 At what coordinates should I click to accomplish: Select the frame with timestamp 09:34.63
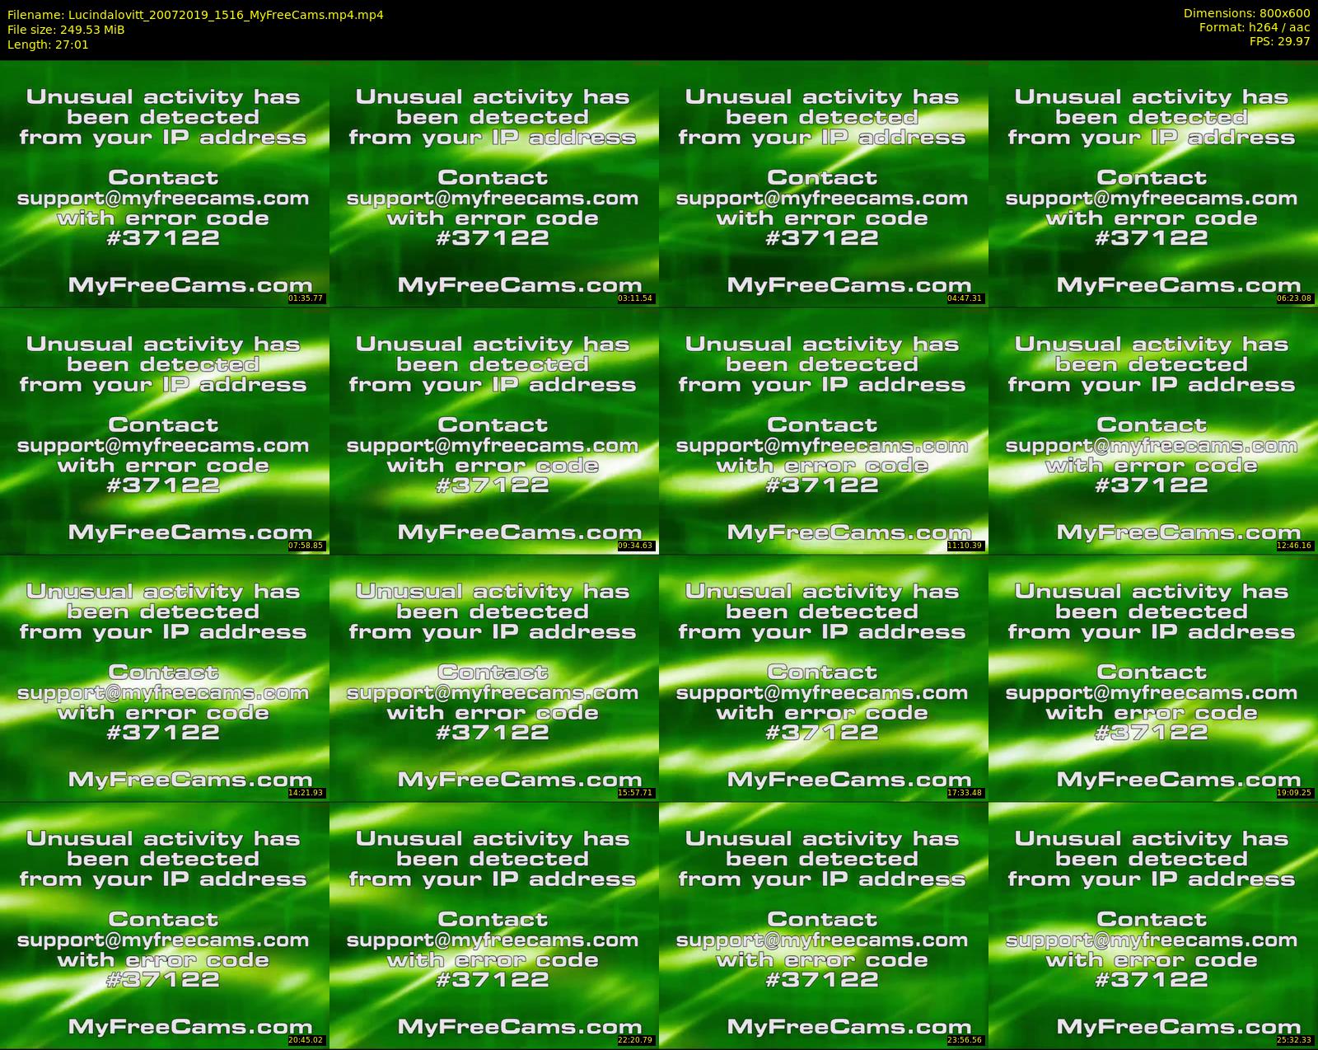[x=494, y=431]
